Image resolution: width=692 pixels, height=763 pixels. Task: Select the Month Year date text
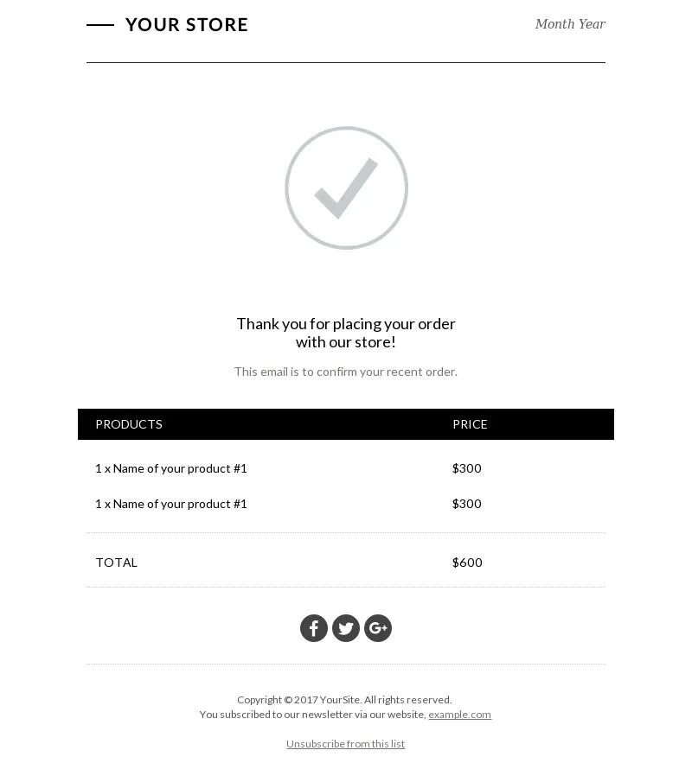click(570, 24)
